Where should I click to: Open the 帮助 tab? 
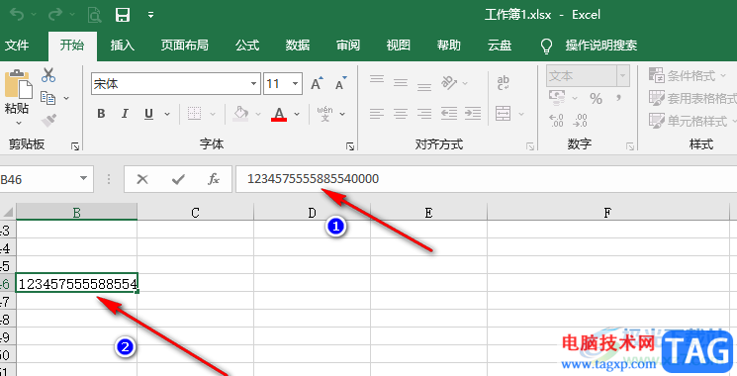(x=448, y=46)
